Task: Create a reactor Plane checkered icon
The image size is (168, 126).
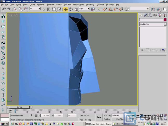Action: click(x=3, y=43)
